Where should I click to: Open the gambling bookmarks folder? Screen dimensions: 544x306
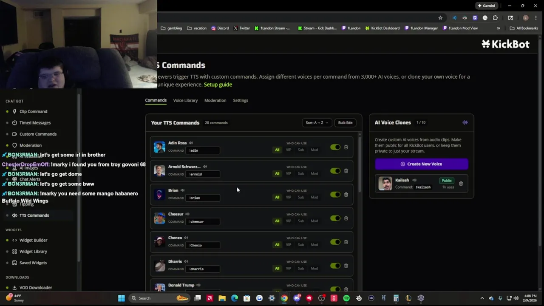tap(171, 28)
